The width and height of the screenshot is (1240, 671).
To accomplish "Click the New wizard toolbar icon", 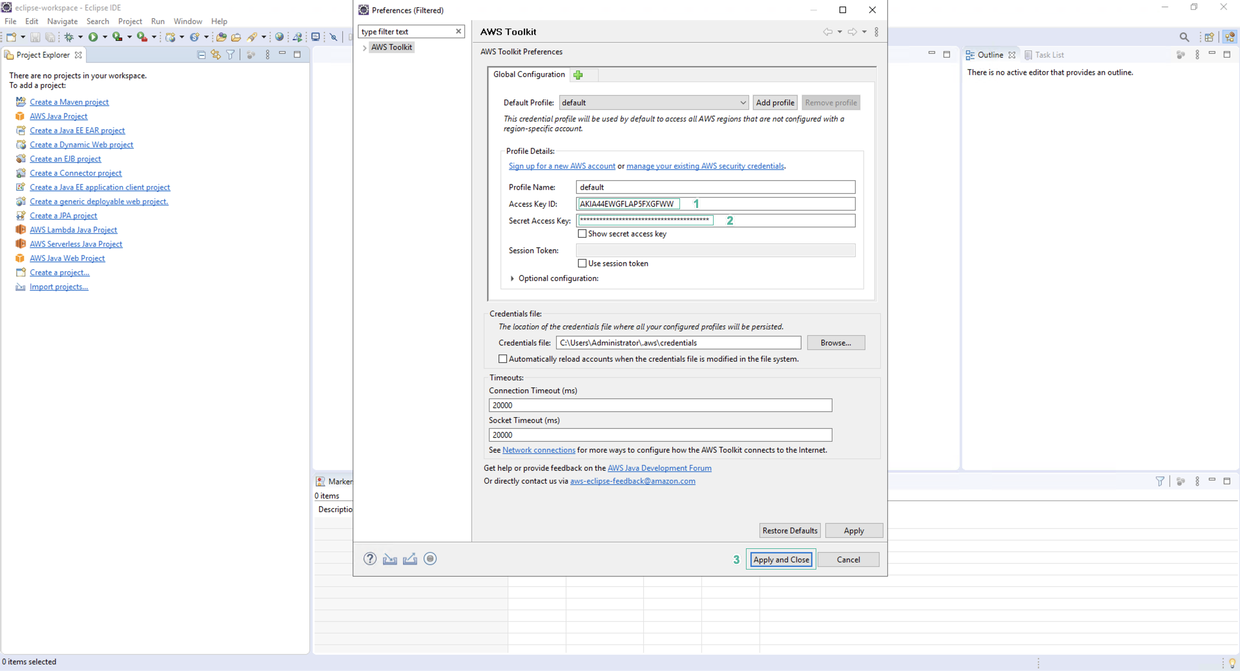I will [11, 37].
